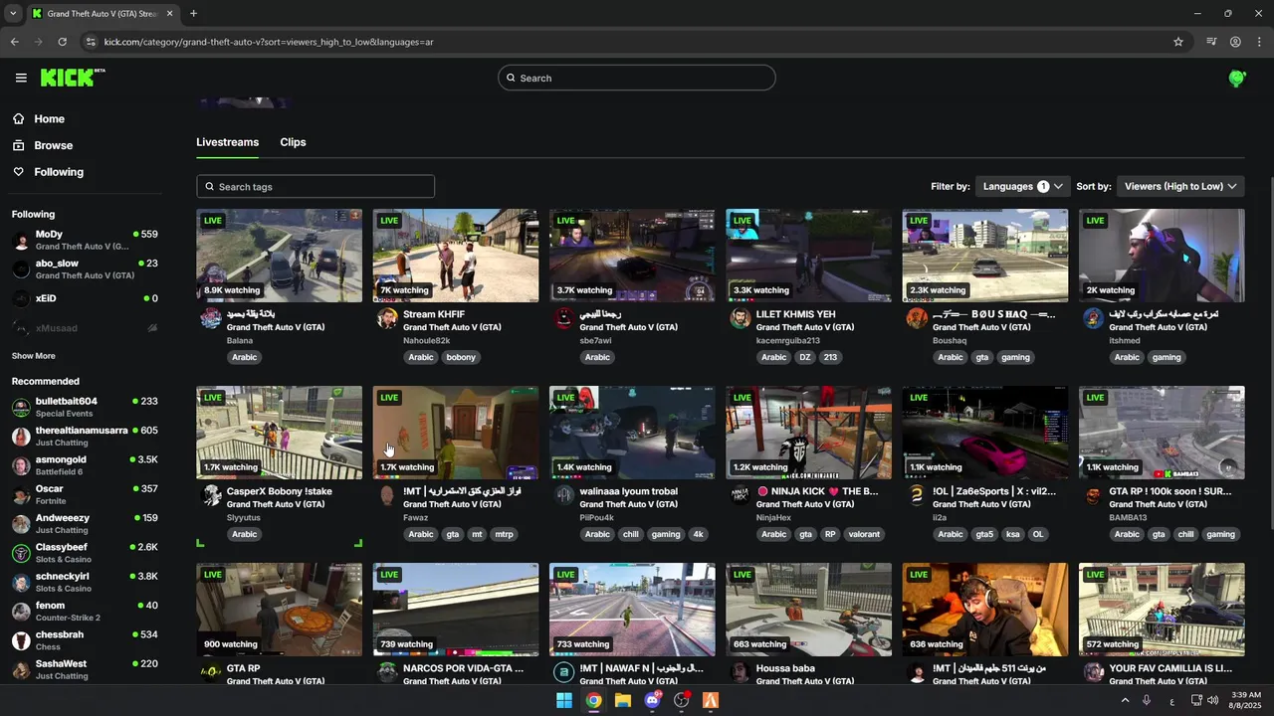The image size is (1274, 716).
Task: Go to Browse in sidebar
Action: [x=54, y=145]
